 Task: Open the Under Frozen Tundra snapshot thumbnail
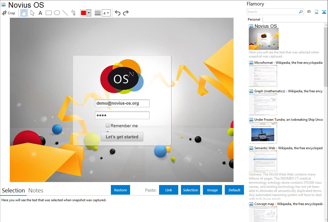263,133
